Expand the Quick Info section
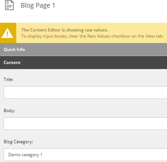The image size is (167, 162). tap(83, 50)
